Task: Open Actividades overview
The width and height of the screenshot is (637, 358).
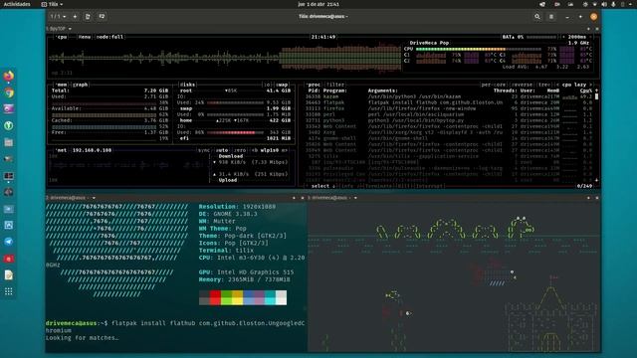Action: pos(17,4)
